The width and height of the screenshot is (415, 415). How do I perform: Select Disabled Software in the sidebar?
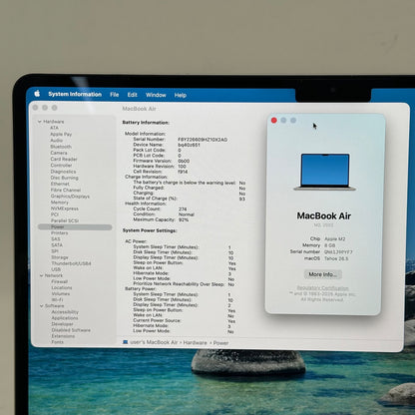click(x=71, y=330)
